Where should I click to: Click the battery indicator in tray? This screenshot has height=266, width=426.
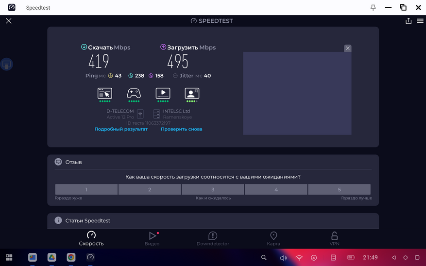click(351, 257)
